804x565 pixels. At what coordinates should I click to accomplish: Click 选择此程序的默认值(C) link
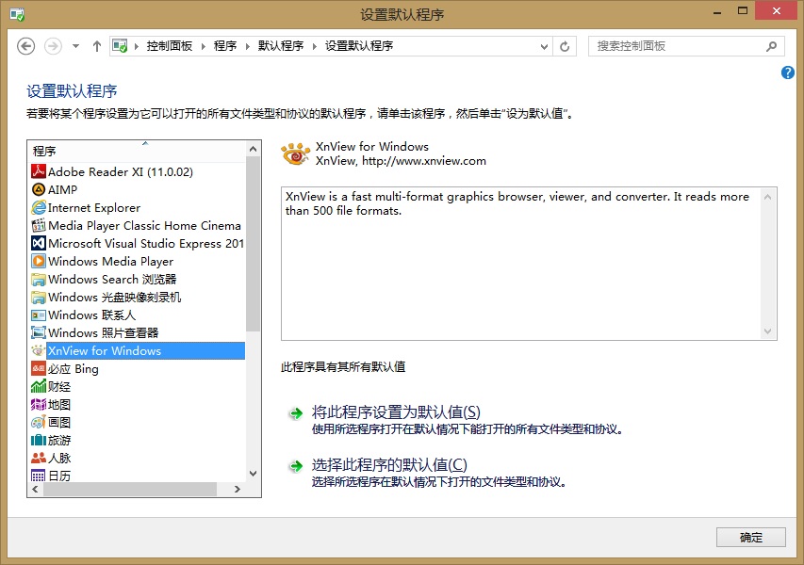[389, 464]
